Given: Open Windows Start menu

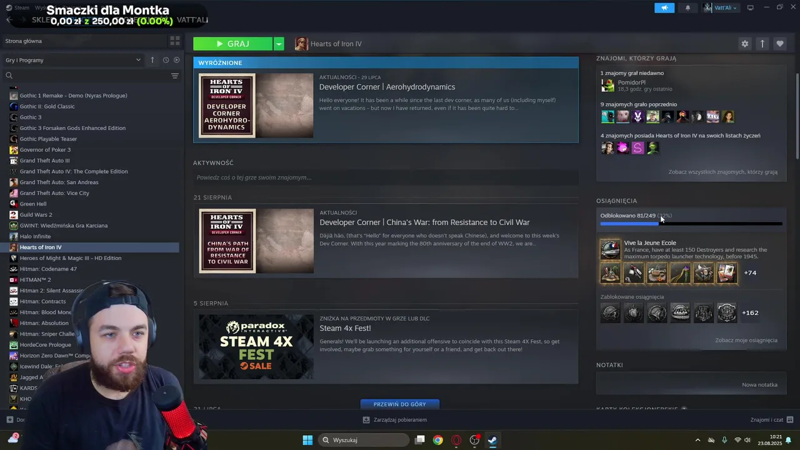Looking at the screenshot, I should click(x=307, y=440).
